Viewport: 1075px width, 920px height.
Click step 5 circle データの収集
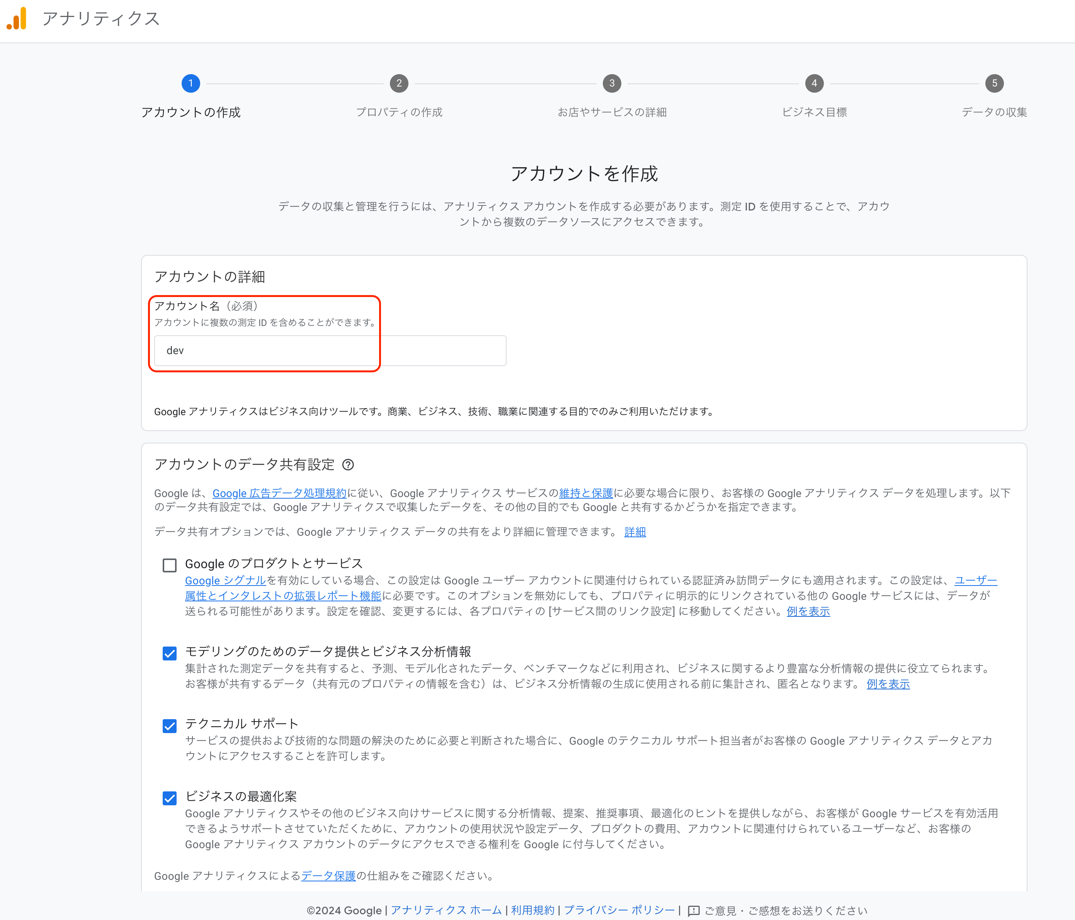(x=994, y=83)
